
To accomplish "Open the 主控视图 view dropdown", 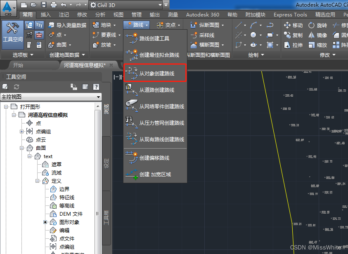I will [x=98, y=98].
